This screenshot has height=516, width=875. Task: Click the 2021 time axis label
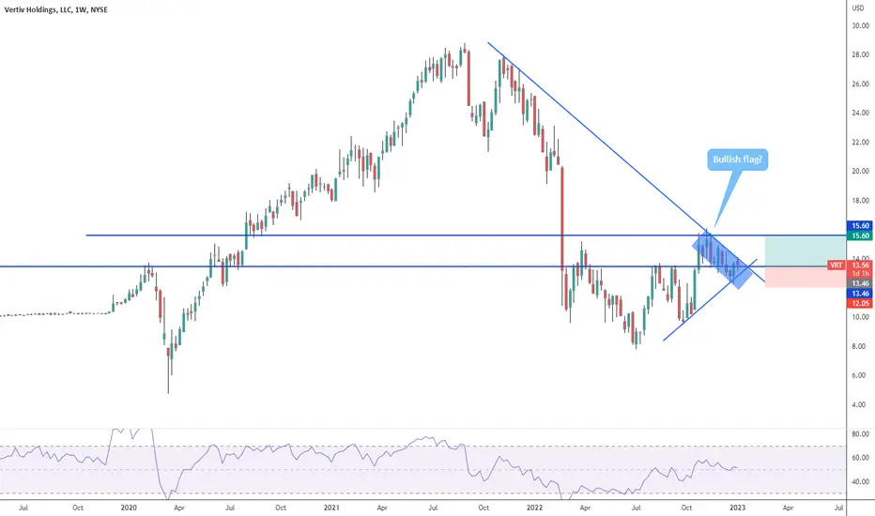pyautogui.click(x=331, y=508)
